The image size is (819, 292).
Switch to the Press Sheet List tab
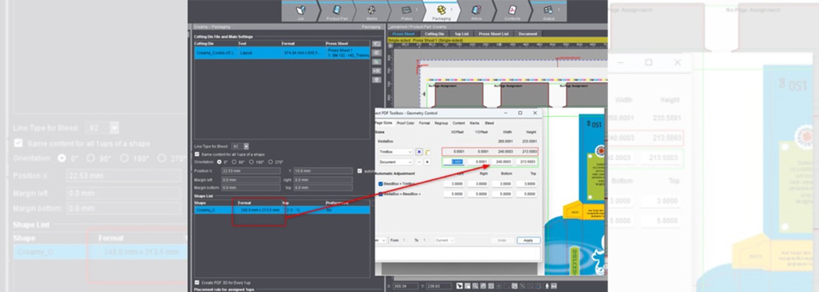[494, 34]
